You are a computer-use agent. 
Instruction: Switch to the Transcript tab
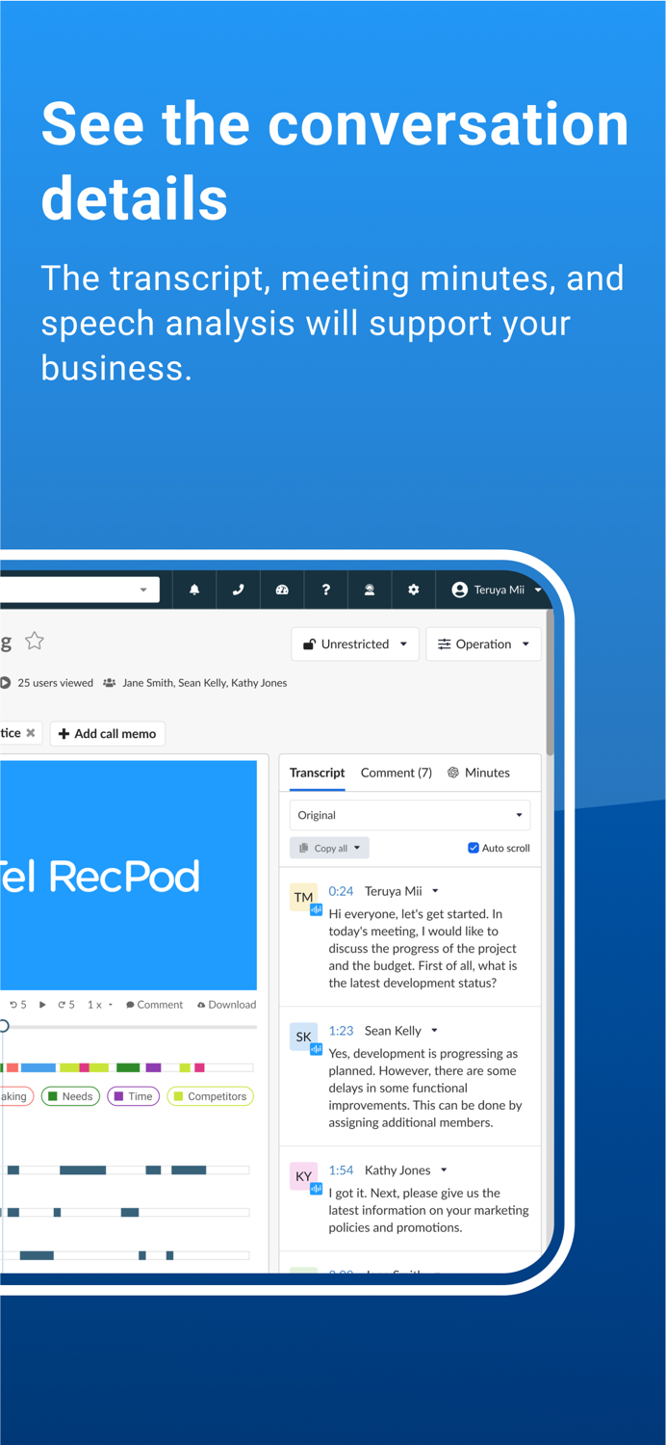pos(318,773)
